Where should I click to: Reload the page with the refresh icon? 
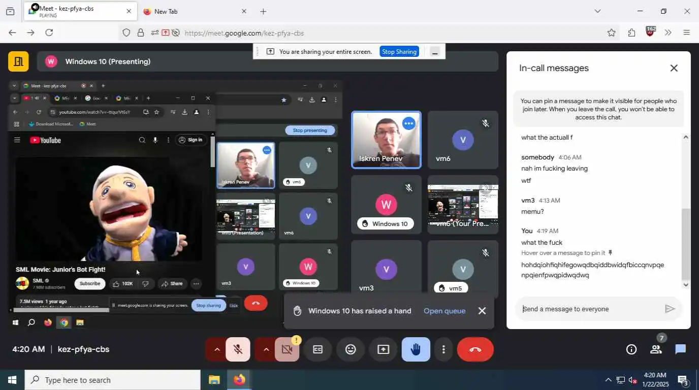point(49,32)
